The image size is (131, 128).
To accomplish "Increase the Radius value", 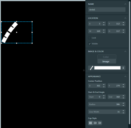I will click(x=123, y=103).
